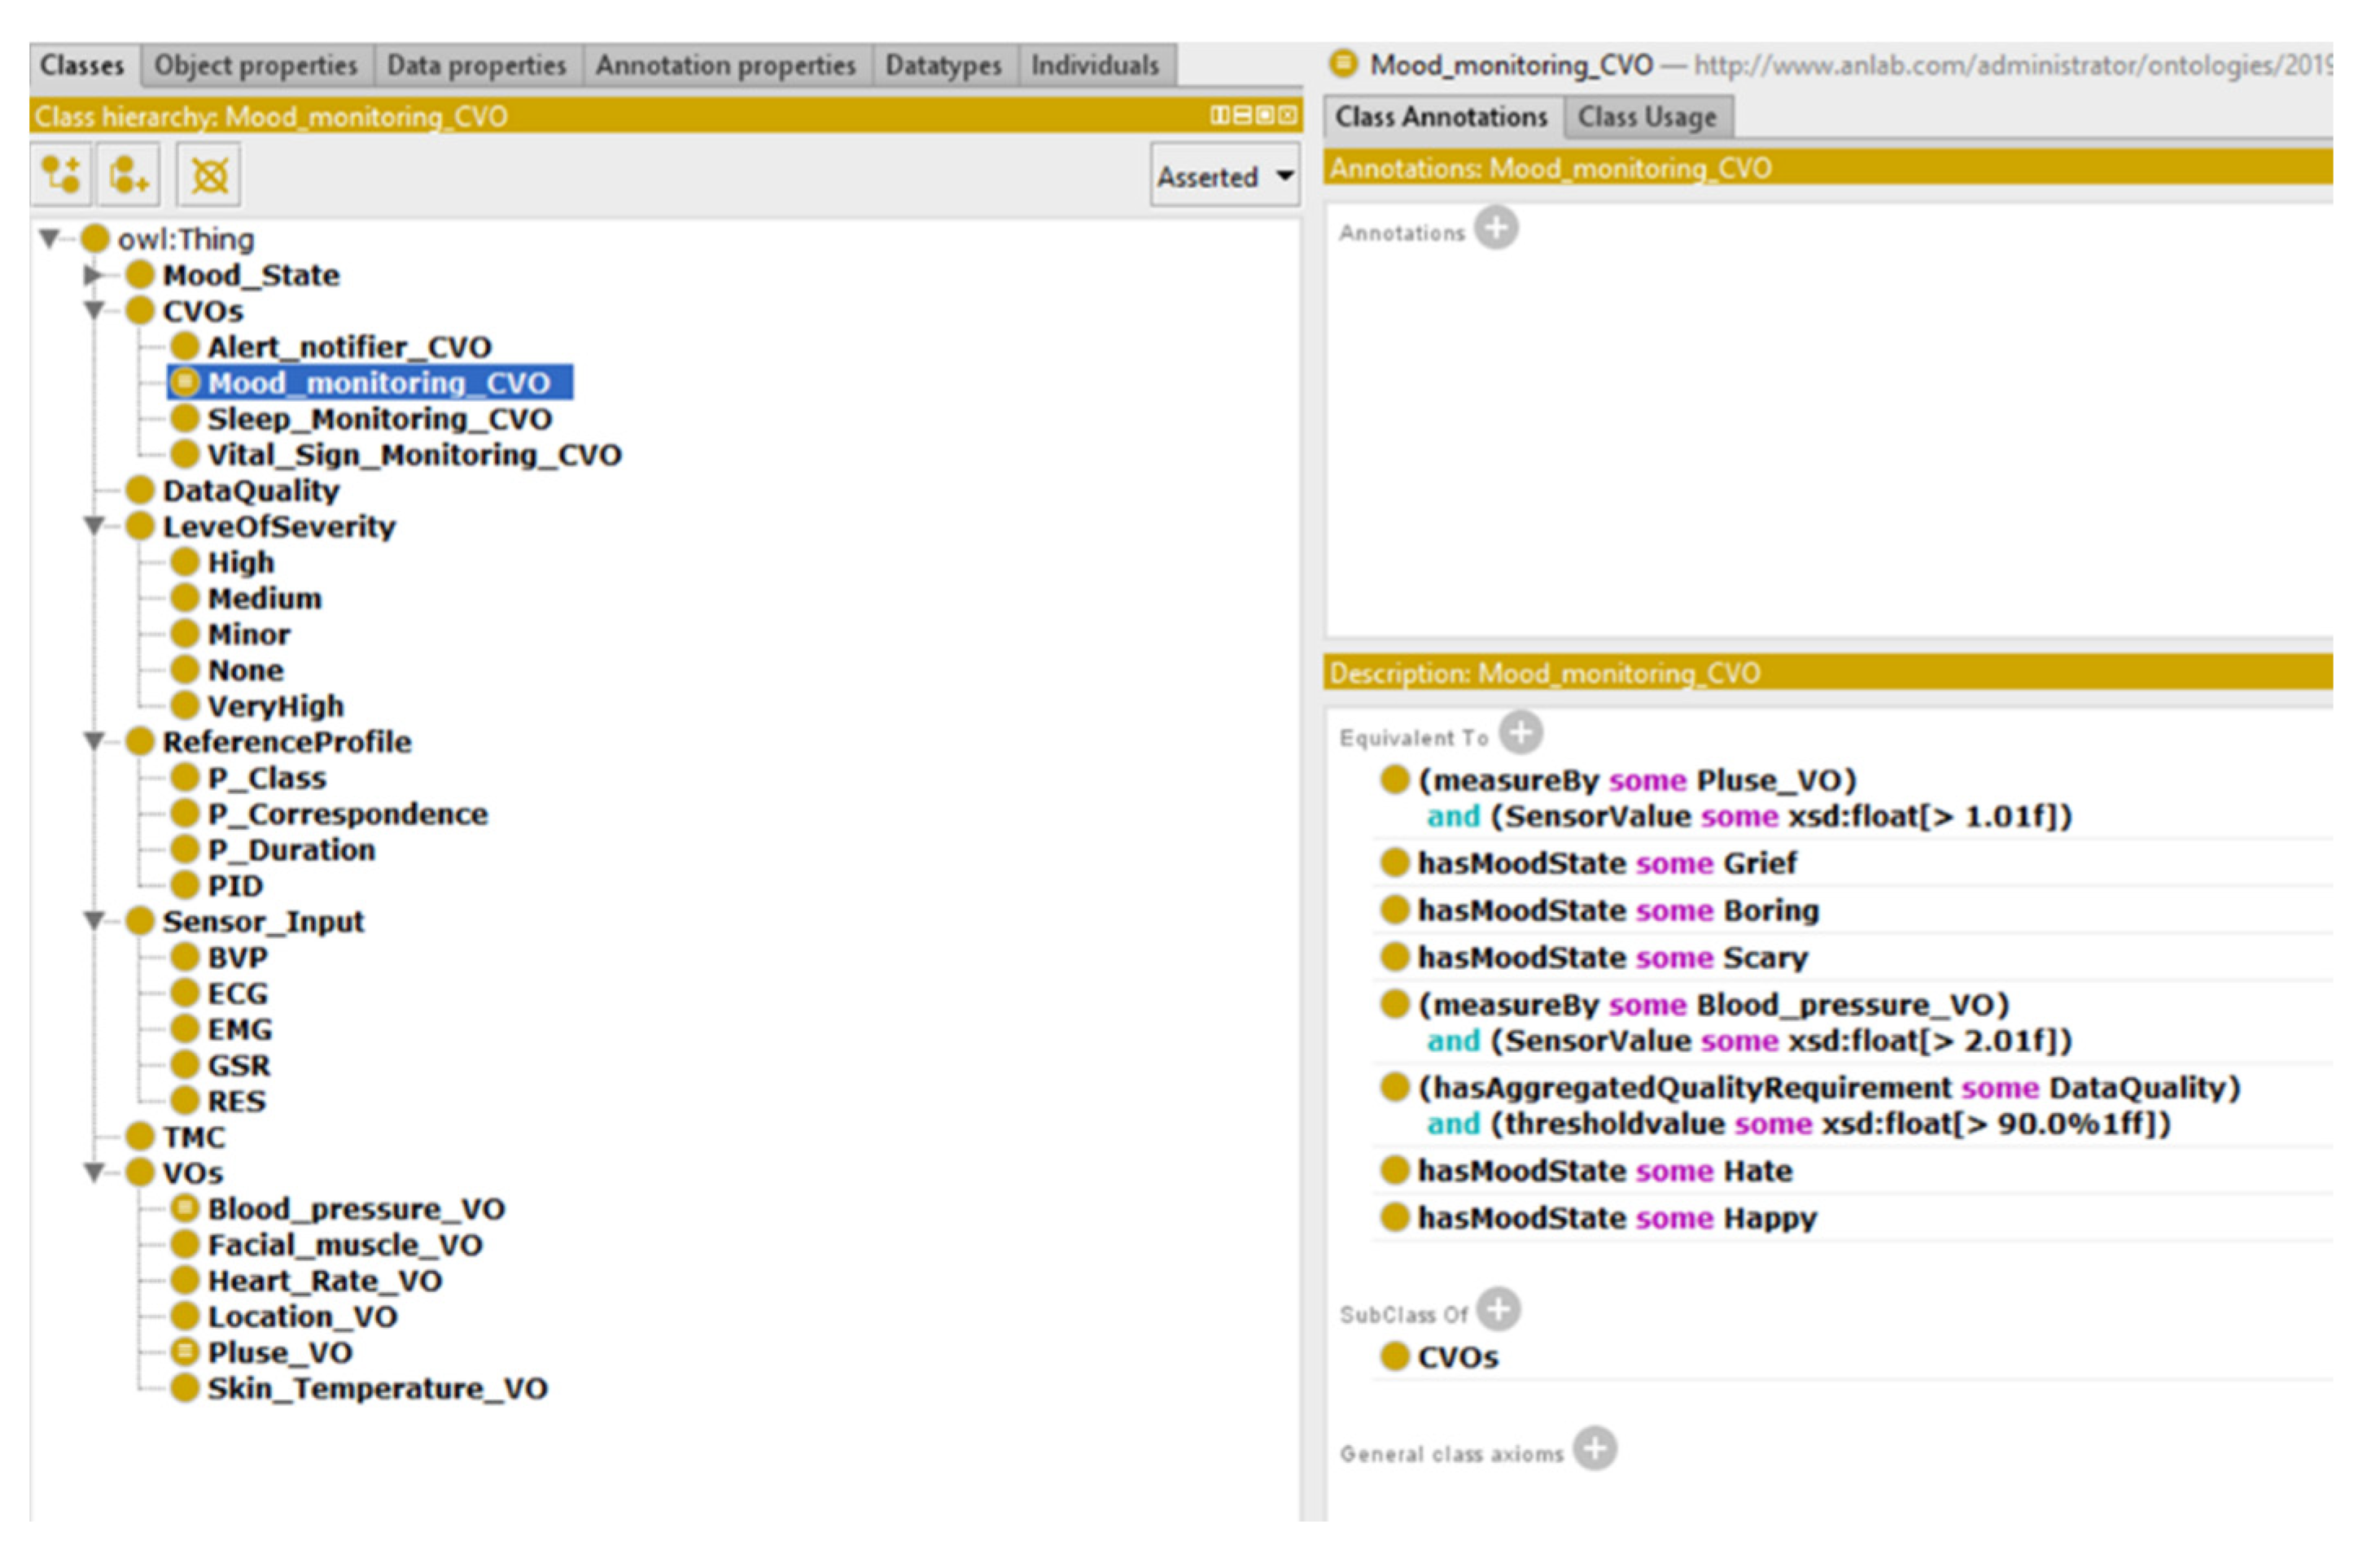
Task: Collapse the Sensor_Input tree node
Action: coord(93,921)
